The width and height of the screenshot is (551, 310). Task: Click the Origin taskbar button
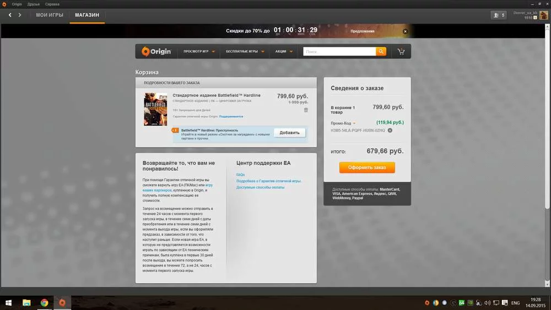(62, 303)
